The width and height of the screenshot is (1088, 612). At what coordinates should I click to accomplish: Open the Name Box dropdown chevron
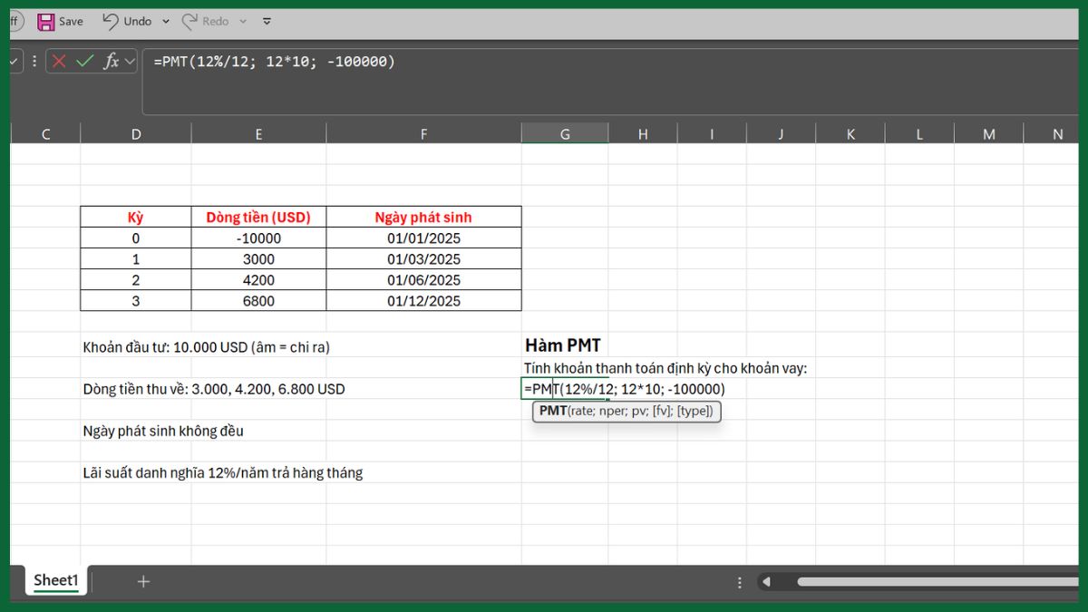pos(13,61)
